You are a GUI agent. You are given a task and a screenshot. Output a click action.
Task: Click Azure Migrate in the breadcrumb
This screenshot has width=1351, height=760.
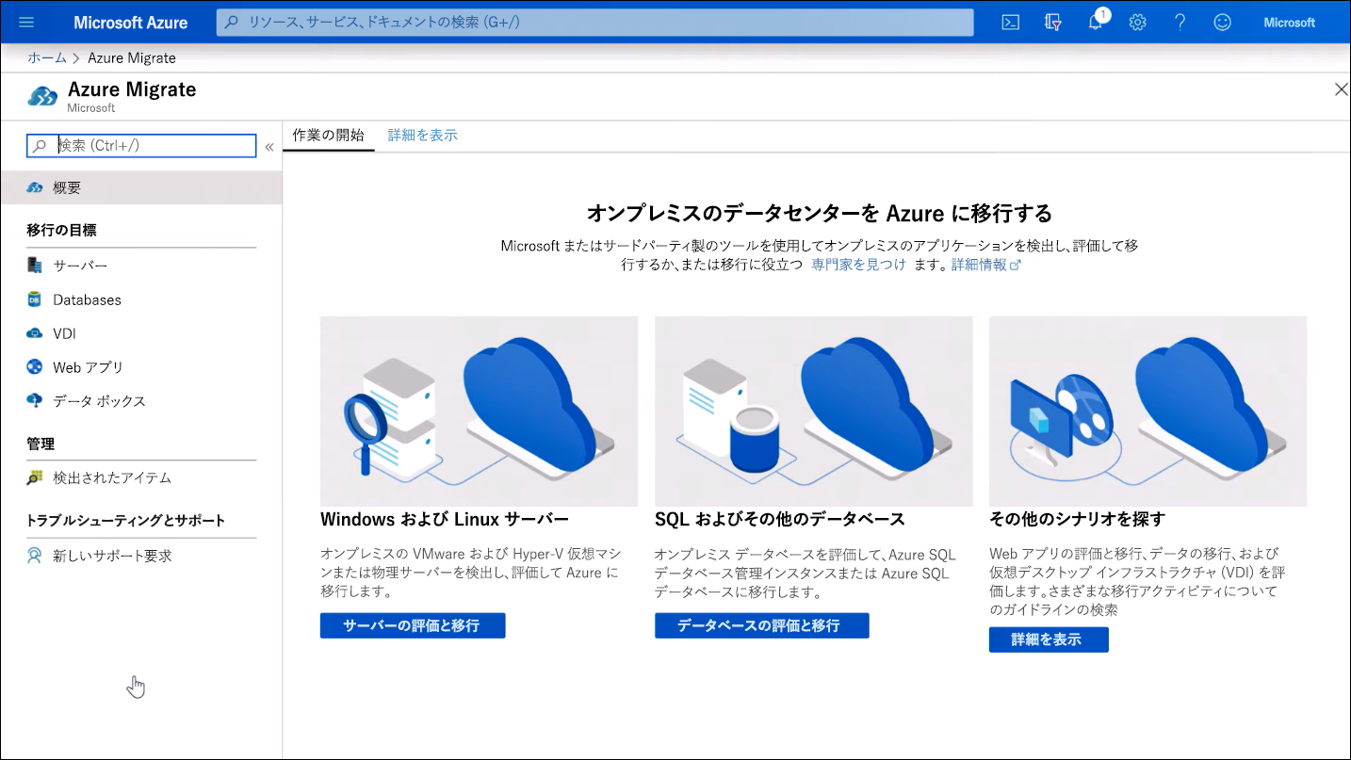coord(132,57)
